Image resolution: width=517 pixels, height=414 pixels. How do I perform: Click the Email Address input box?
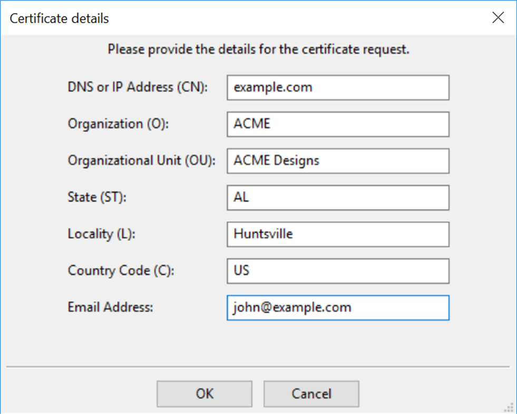click(337, 308)
